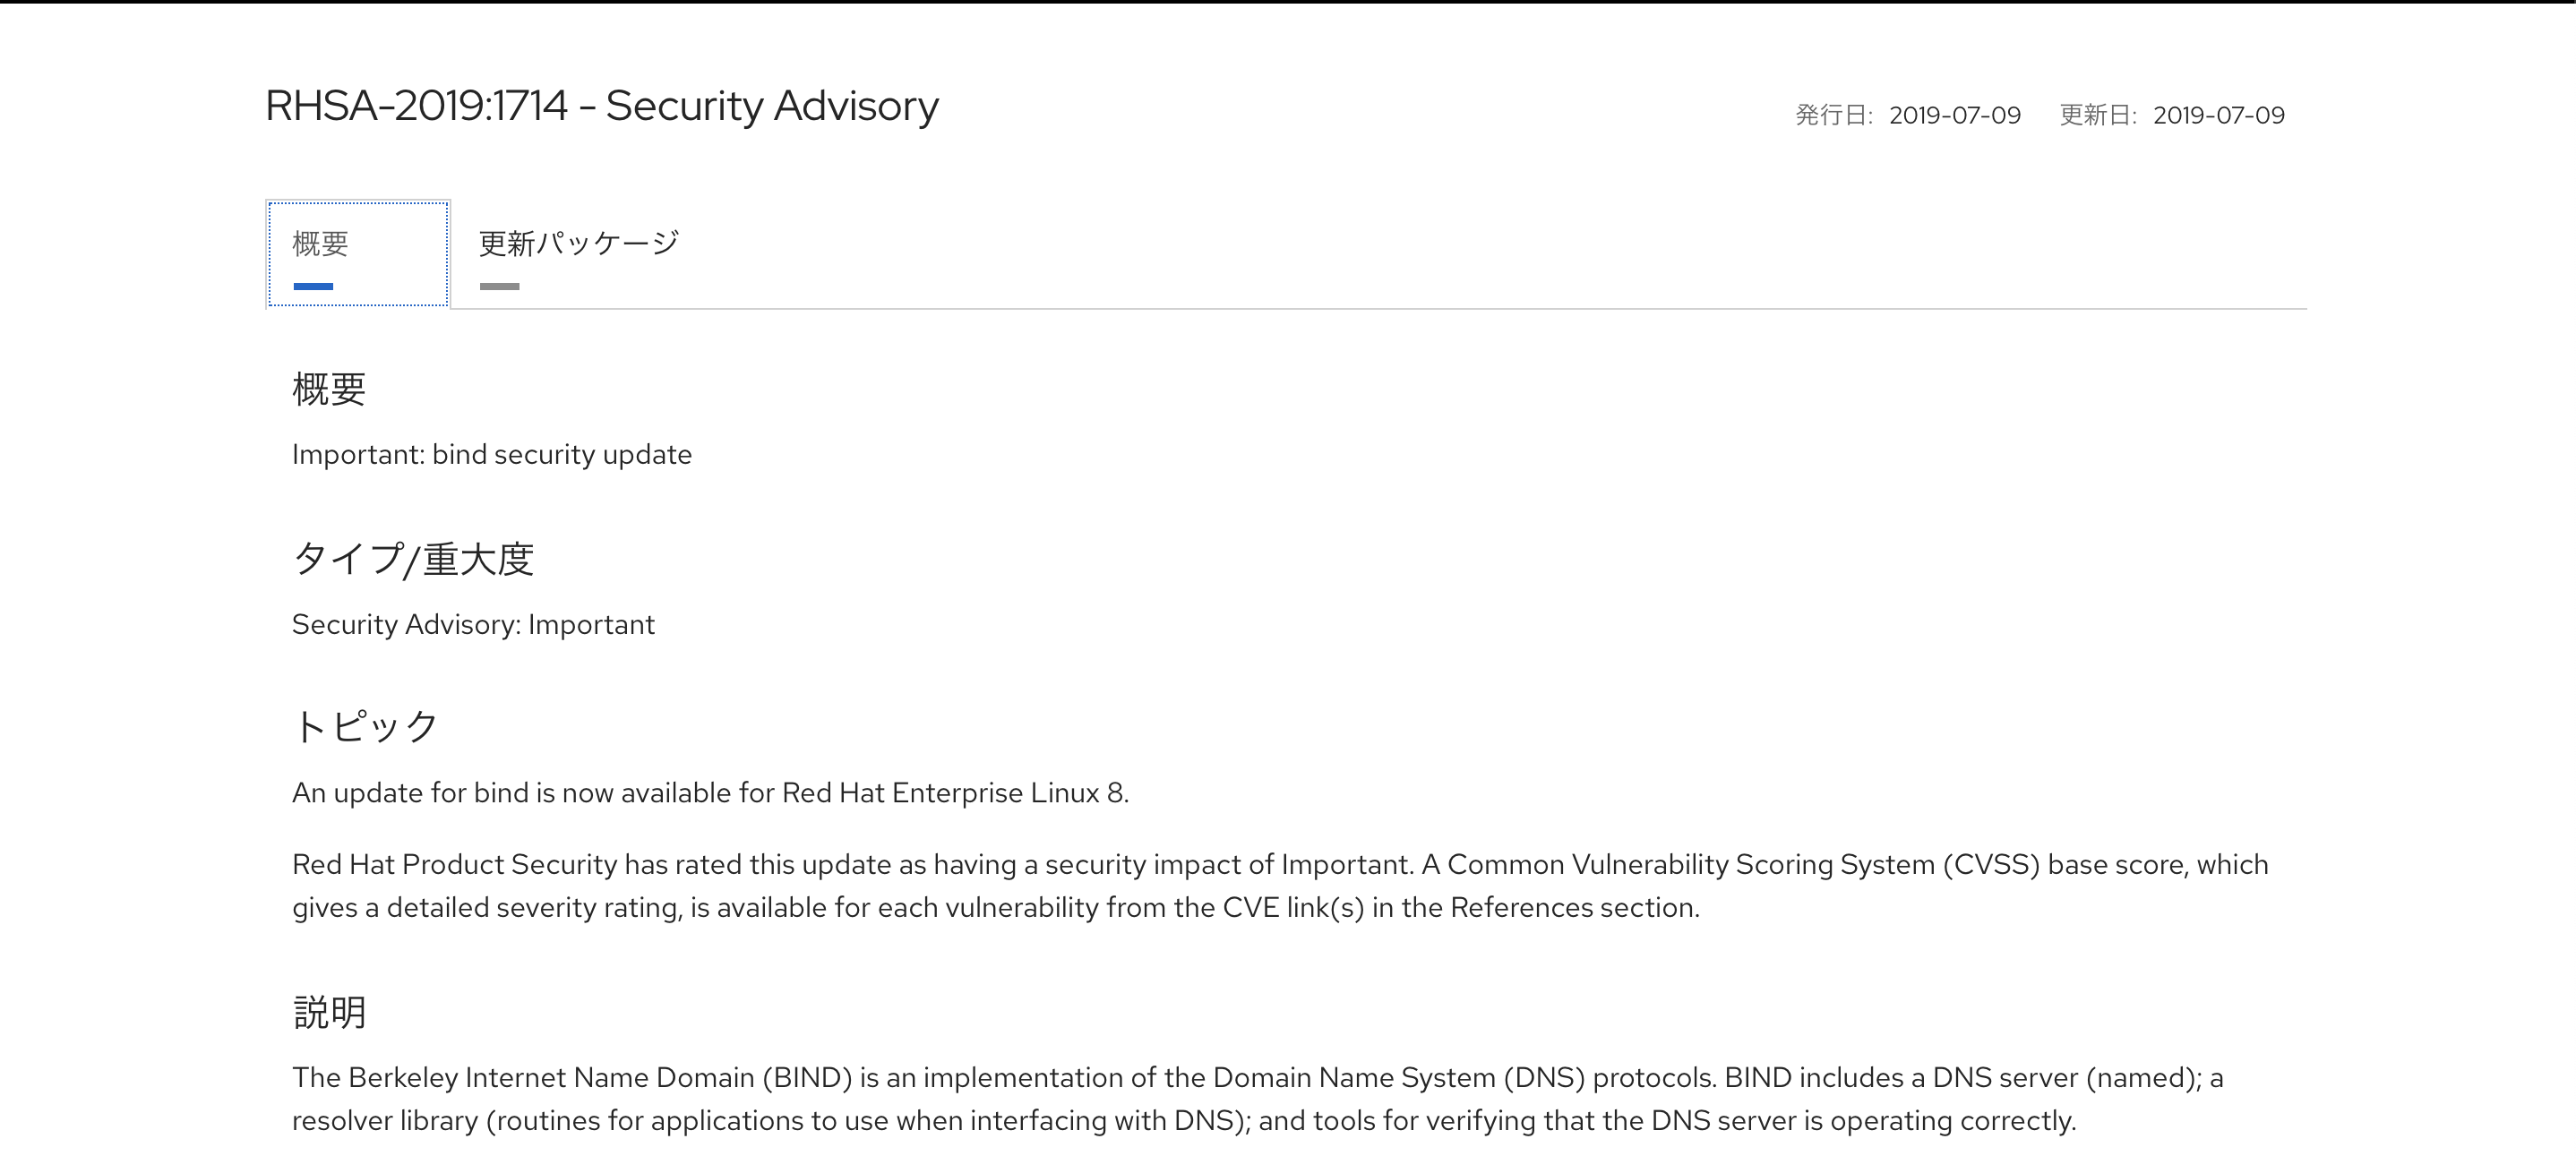Click the gray underline beneath 更新パッケージ tab
This screenshot has height=1173, width=2576.
[x=499, y=287]
